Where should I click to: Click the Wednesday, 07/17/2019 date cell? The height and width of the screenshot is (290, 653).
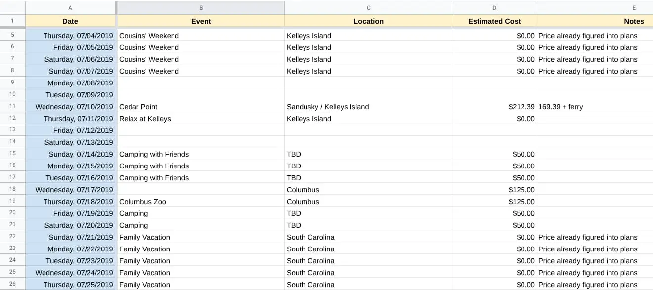pos(70,189)
